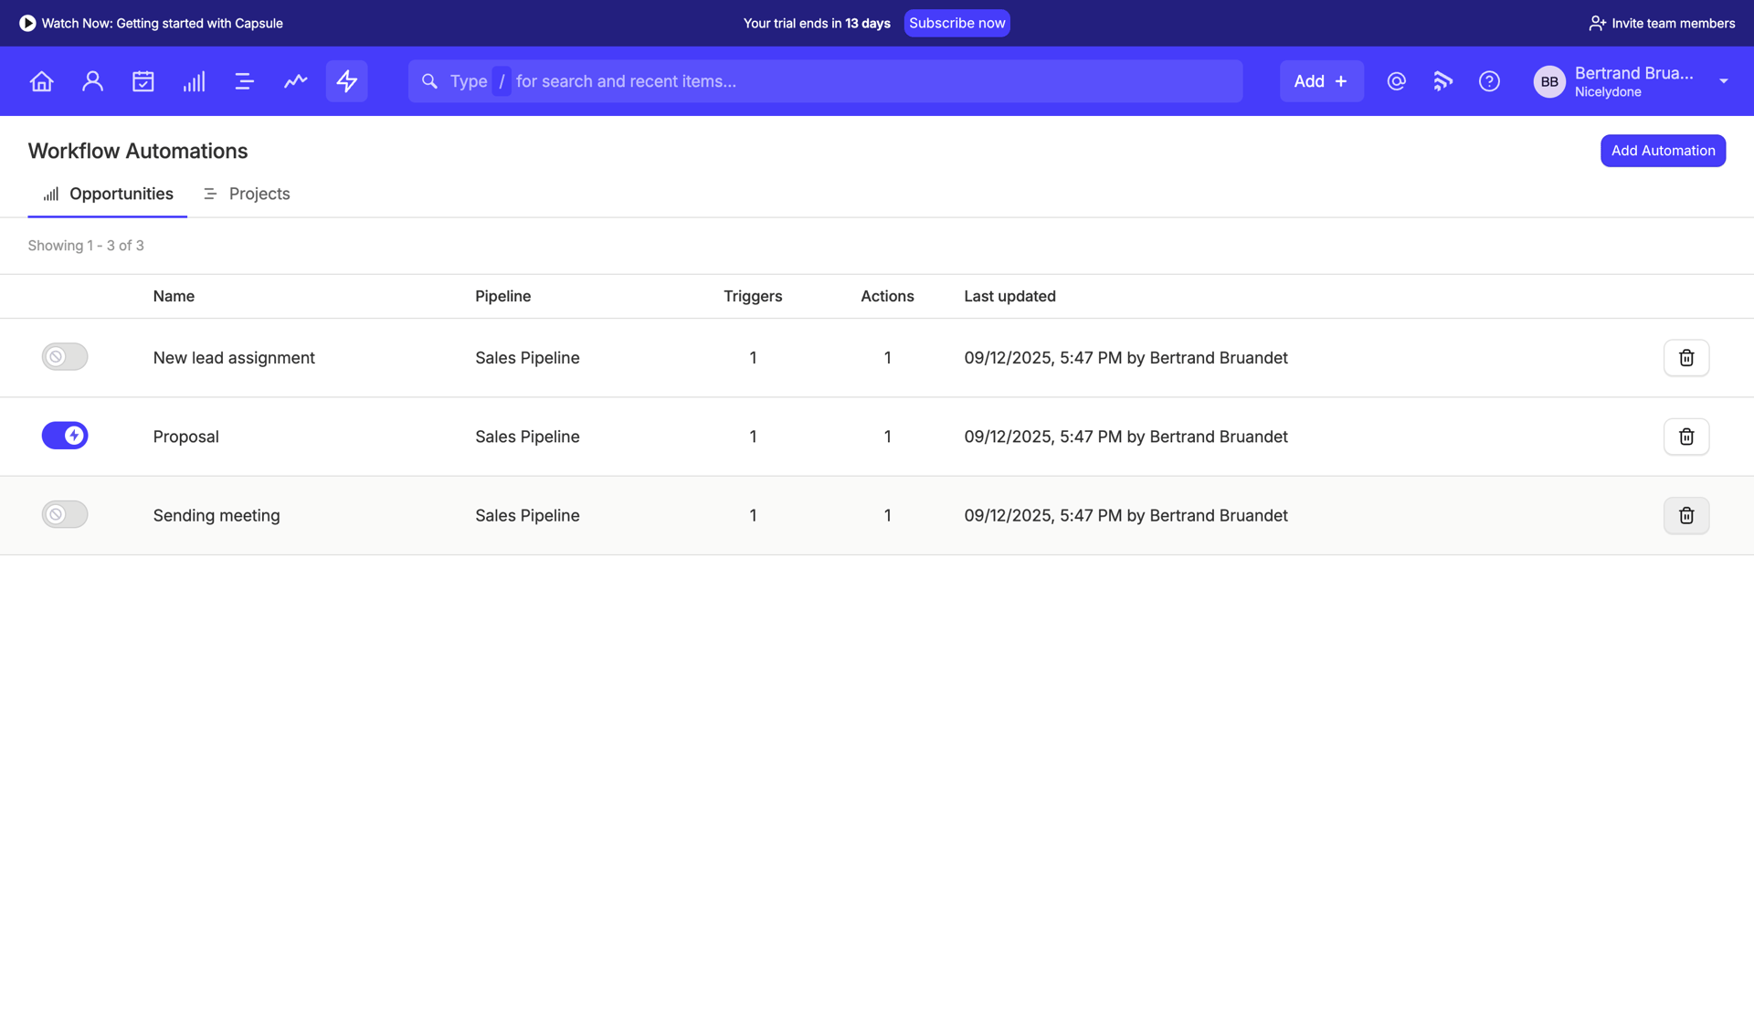Click the Add Automation button

[1663, 150]
